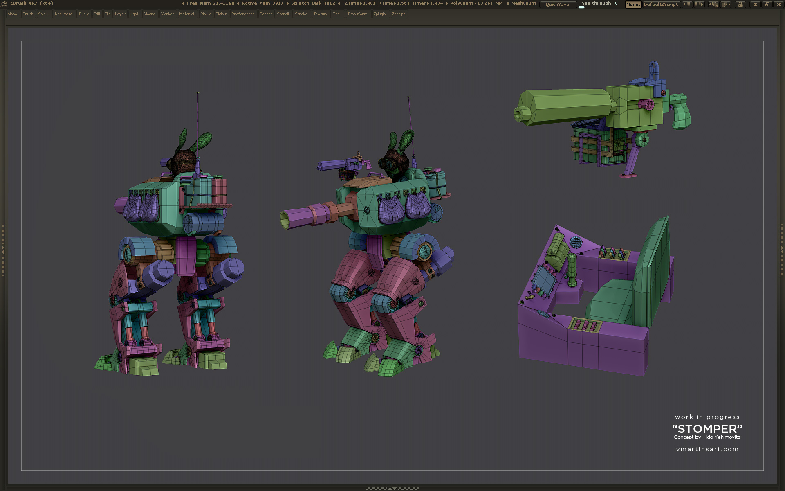Open the Draw menu
785x491 pixels.
point(84,14)
